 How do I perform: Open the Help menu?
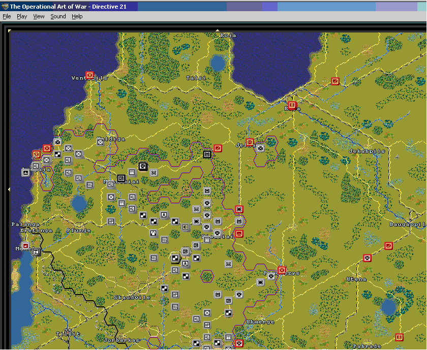point(77,16)
